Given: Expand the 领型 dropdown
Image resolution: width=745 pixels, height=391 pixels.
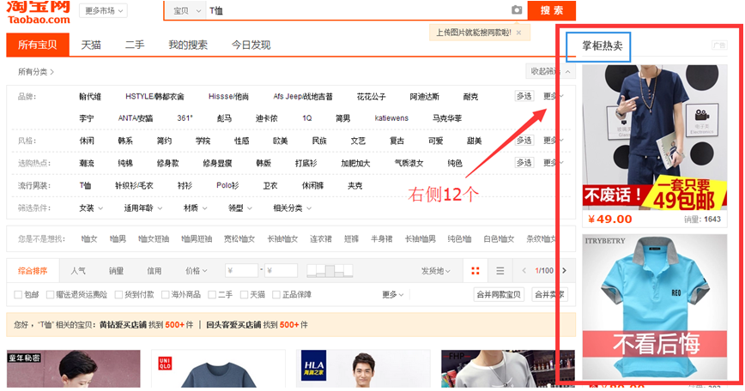Looking at the screenshot, I should [x=240, y=208].
